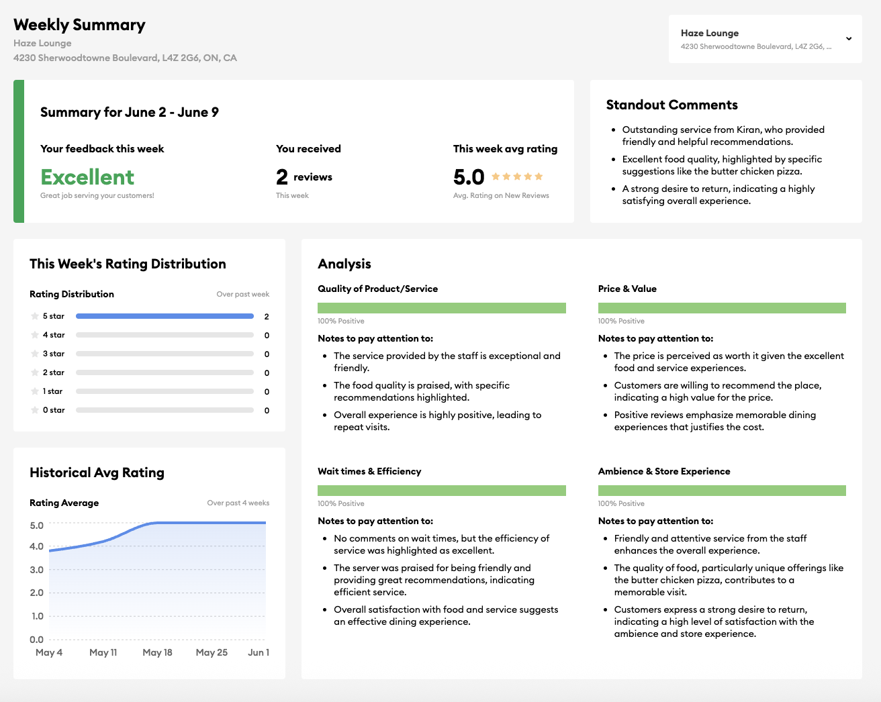This screenshot has height=702, width=881.
Task: Click the green Price & Value positivity bar
Action: click(x=722, y=307)
